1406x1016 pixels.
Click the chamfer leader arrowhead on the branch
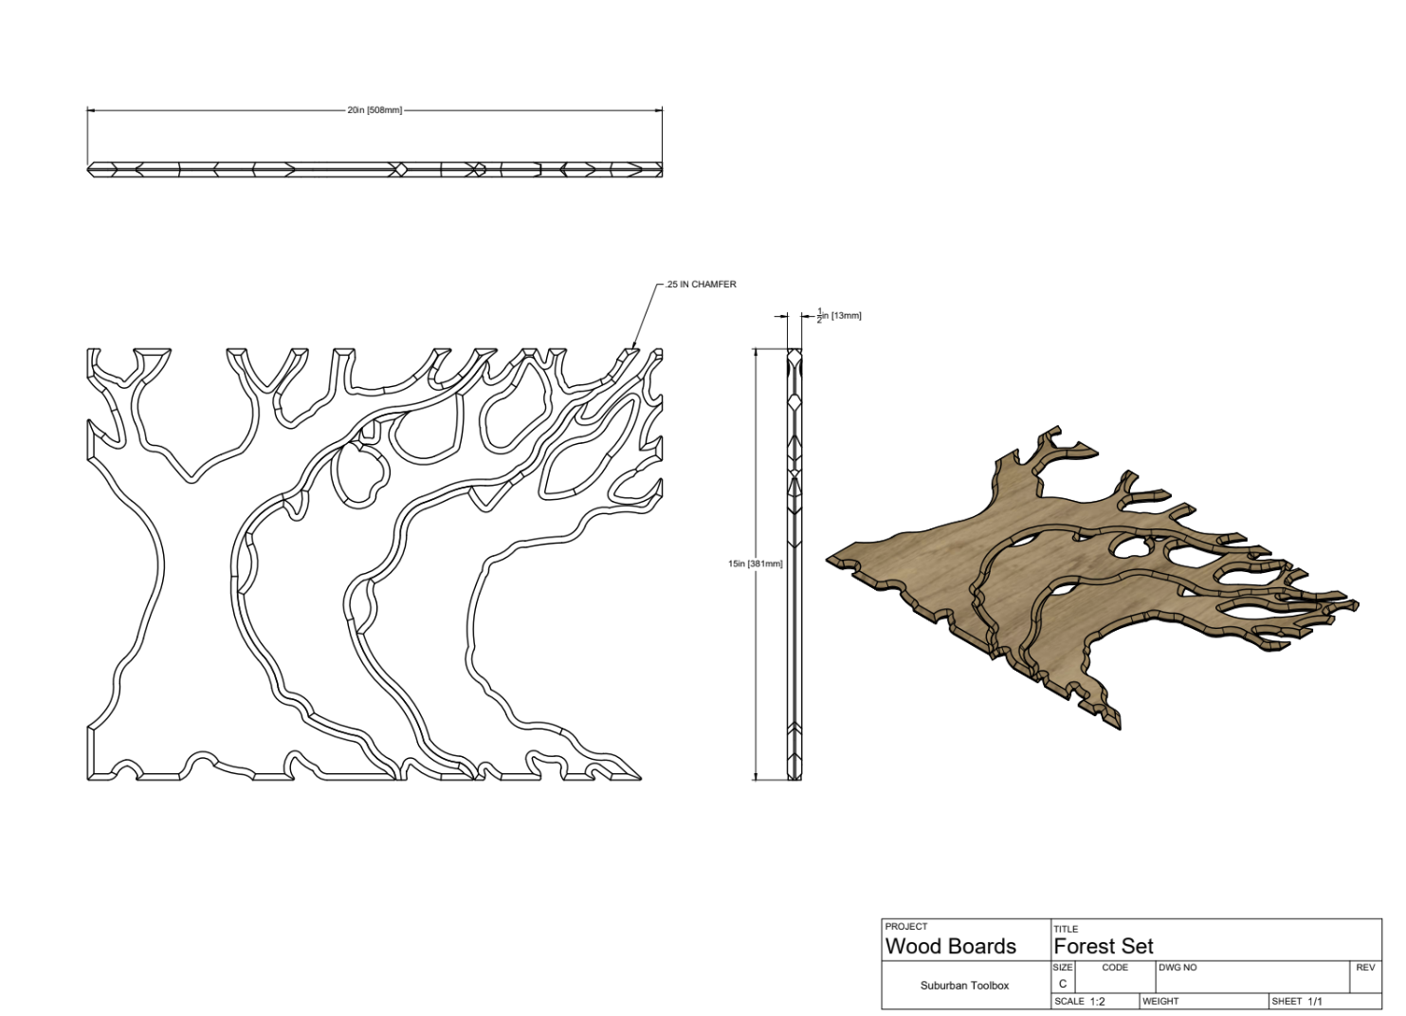[633, 348]
